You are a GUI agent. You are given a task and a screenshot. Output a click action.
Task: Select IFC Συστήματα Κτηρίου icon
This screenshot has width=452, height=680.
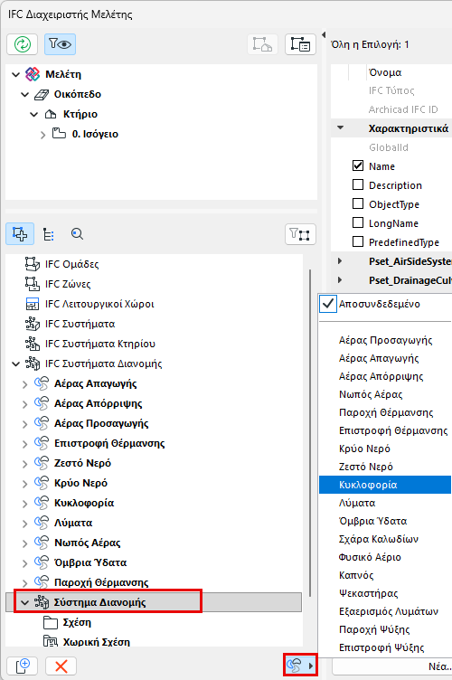click(32, 344)
